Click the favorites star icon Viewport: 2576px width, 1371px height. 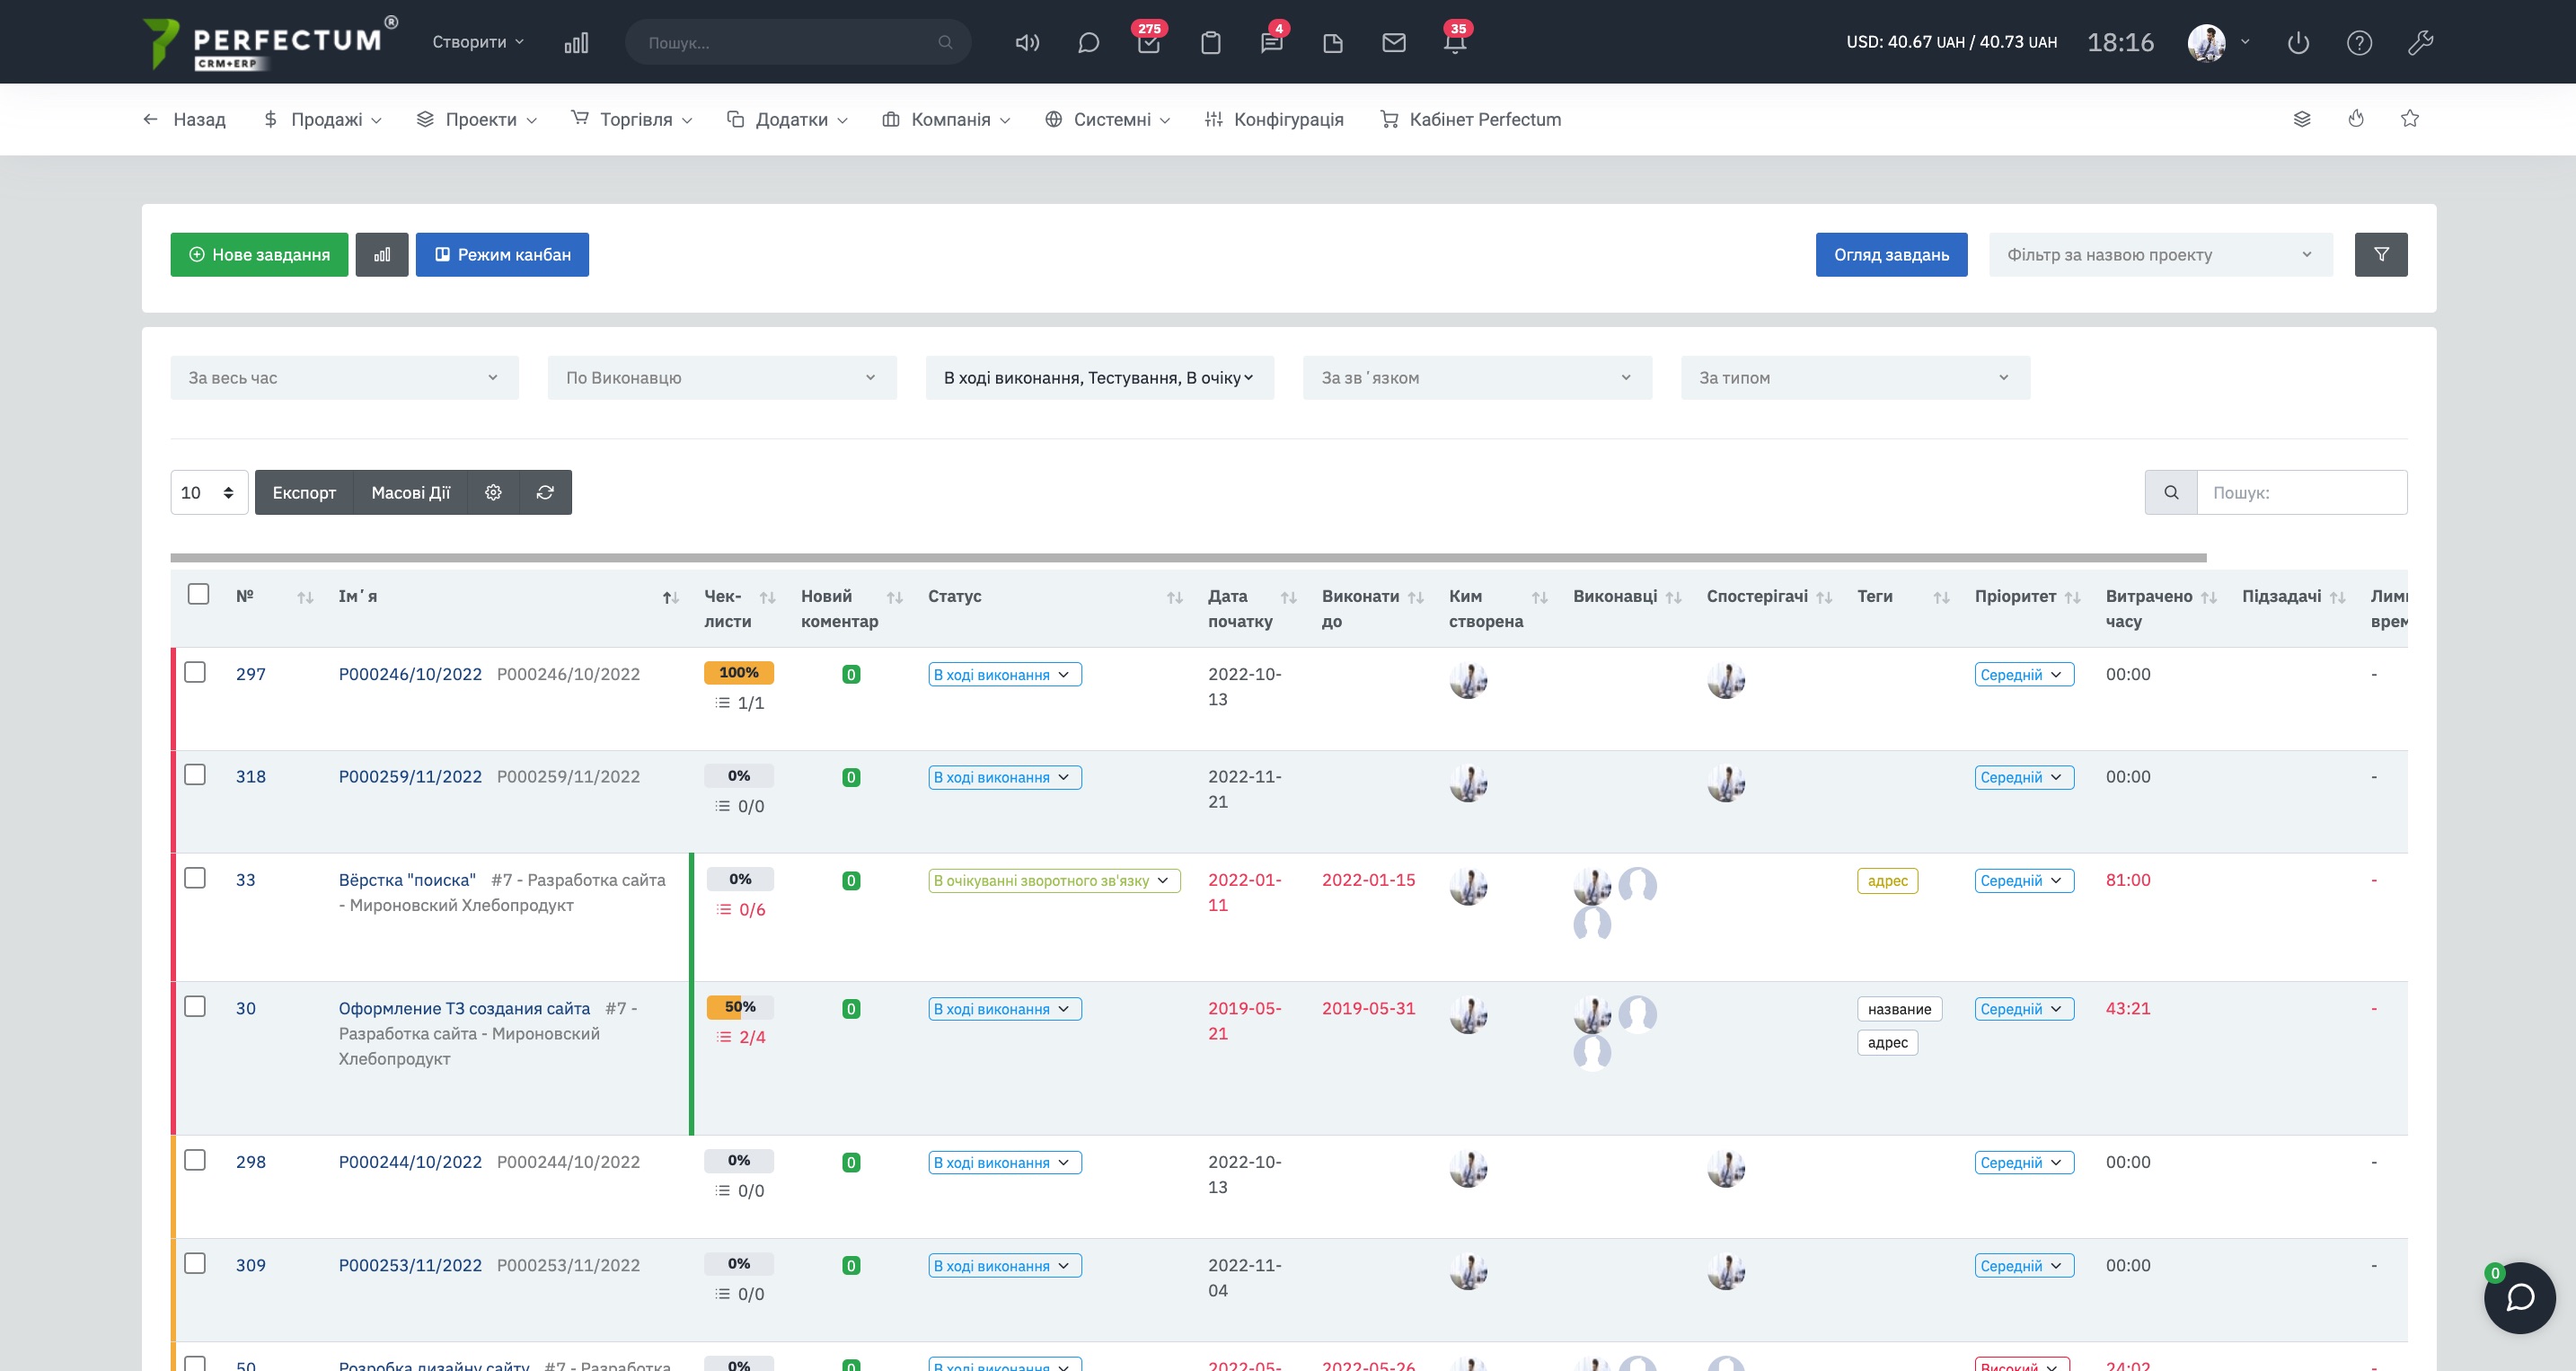coord(2409,119)
